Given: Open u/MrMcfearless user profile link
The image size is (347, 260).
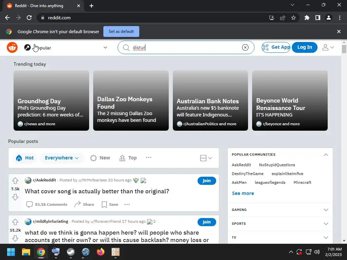Looking at the screenshot, I should [93, 180].
